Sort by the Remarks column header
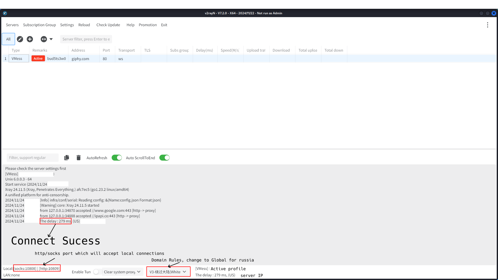This screenshot has height=280, width=498. 49,50
